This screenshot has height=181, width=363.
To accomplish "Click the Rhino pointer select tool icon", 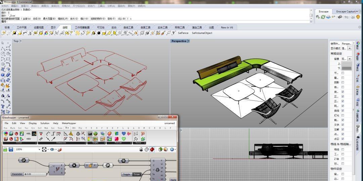I will coord(3,43).
